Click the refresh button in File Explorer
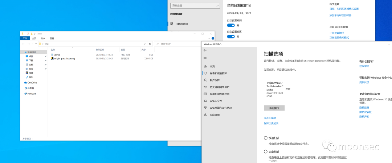The height and width of the screenshot is (163, 392). [x=150, y=44]
